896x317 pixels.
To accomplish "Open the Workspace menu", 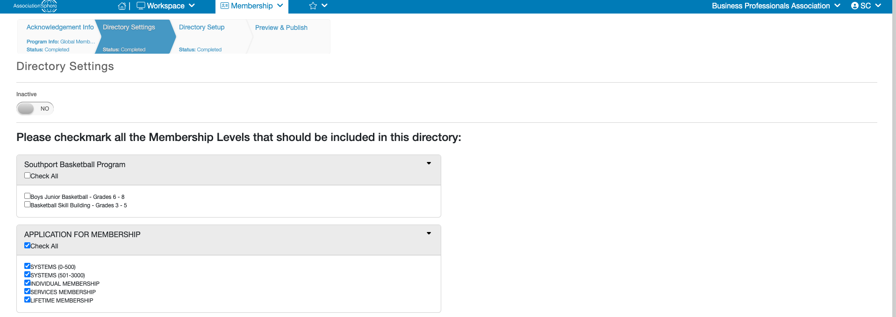I will point(166,6).
